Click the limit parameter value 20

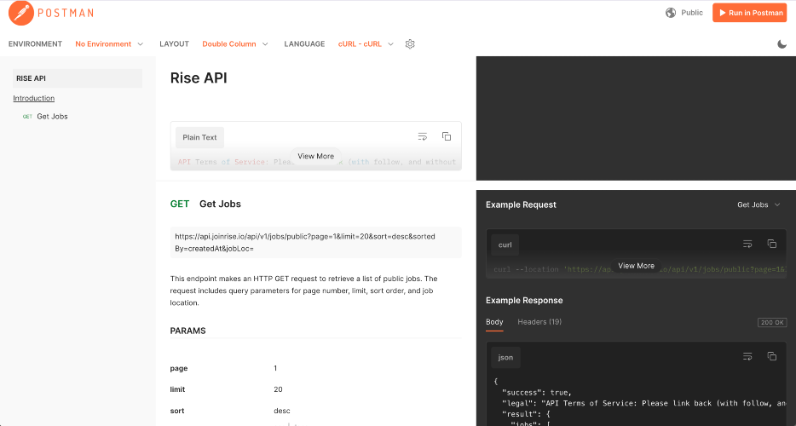pos(278,389)
